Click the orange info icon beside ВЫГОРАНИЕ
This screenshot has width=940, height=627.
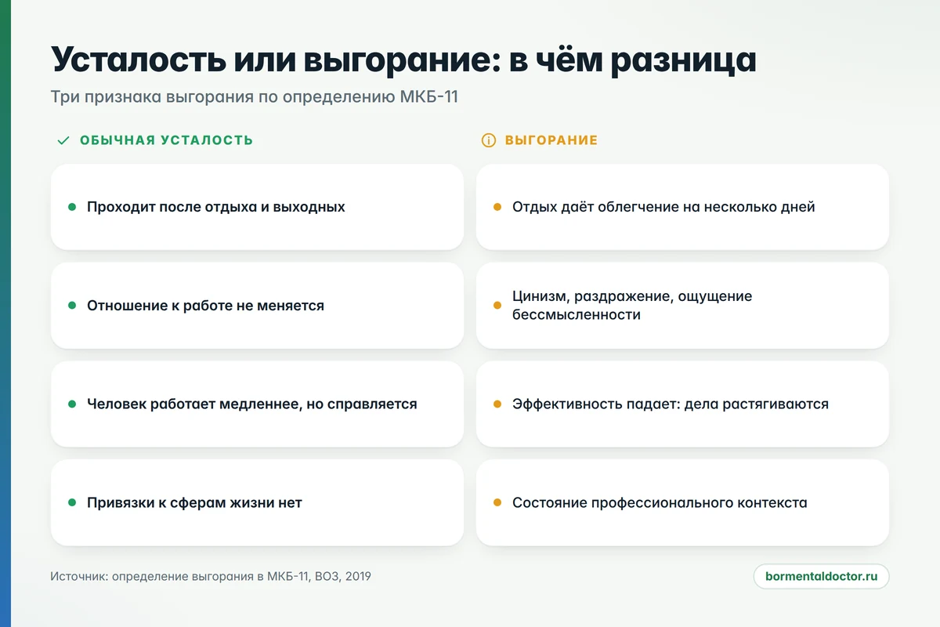(x=488, y=140)
